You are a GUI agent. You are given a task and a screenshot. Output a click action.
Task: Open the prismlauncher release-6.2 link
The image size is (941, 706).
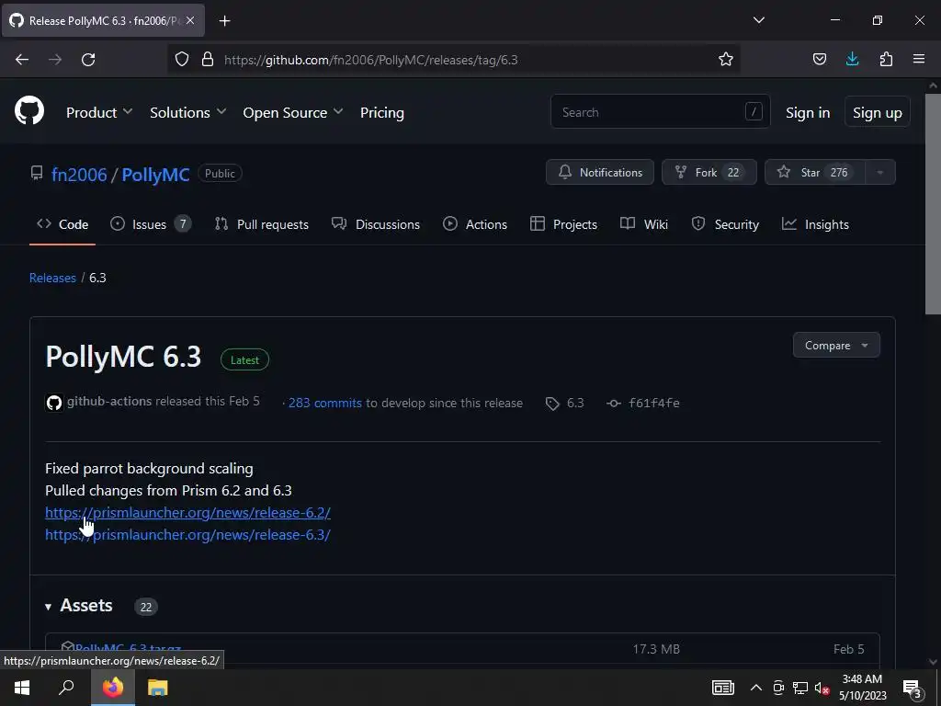click(x=187, y=513)
